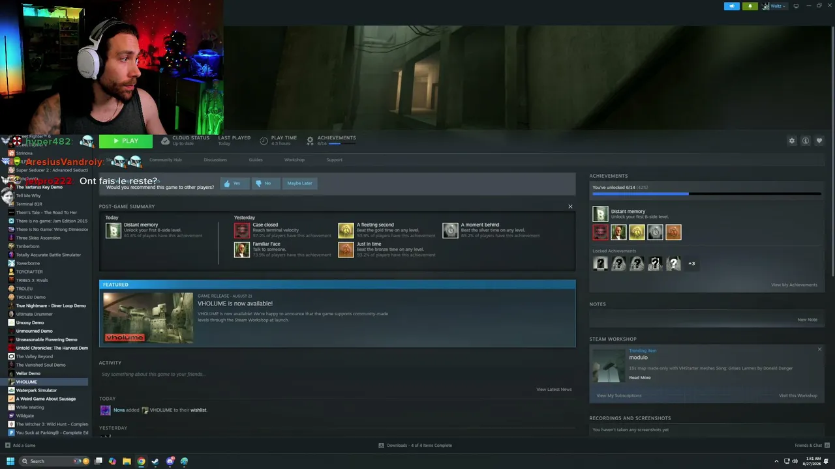Open the Cloud Status indicator
This screenshot has width=835, height=469.
coord(185,140)
